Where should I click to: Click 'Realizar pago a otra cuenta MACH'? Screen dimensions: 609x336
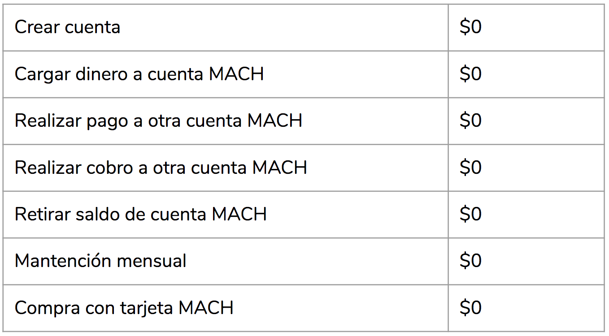(x=158, y=121)
